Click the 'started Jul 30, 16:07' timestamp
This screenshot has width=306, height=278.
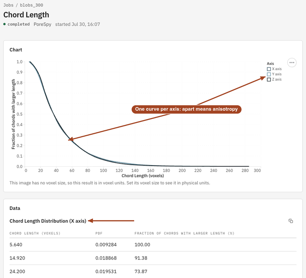point(77,24)
